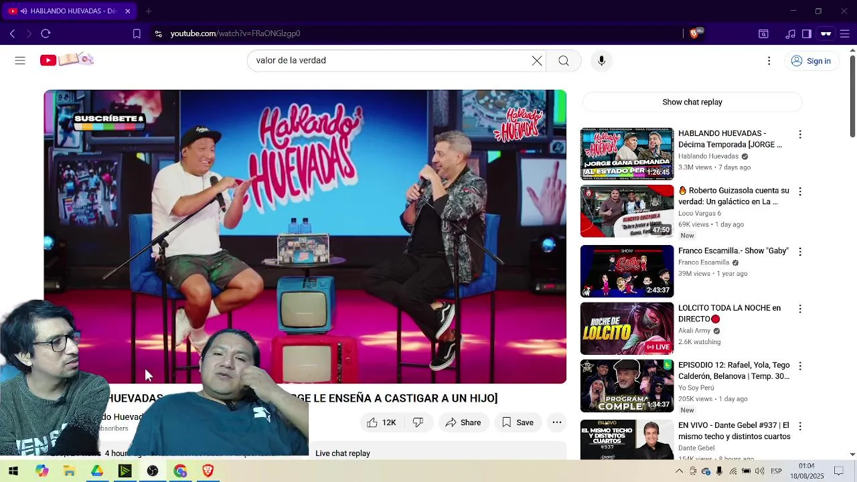Close the HABLANDO HUEVADAS tab
Viewport: 857px width, 482px height.
coord(128,11)
